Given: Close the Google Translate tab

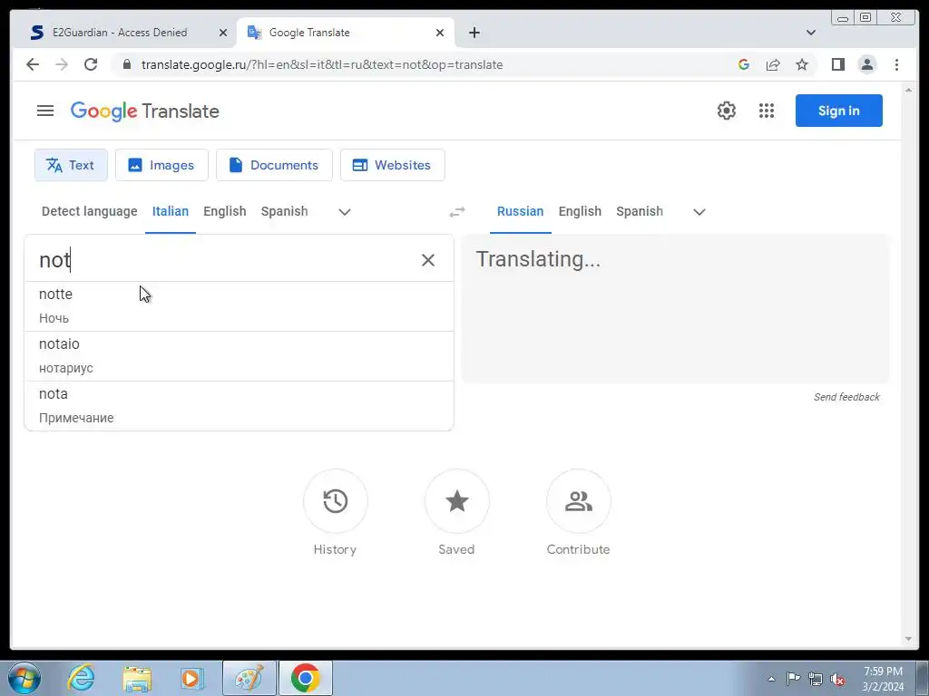Looking at the screenshot, I should [x=440, y=33].
